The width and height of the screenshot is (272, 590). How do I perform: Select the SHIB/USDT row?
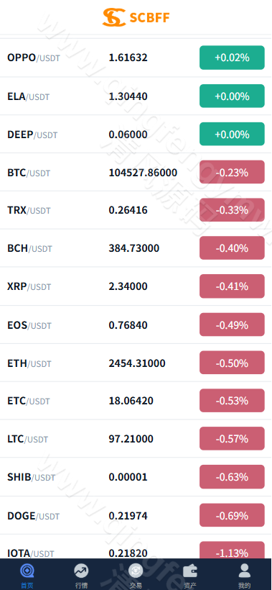coord(136,477)
